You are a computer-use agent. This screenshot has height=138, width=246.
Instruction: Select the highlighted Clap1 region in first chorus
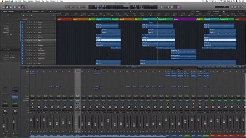coord(108,40)
